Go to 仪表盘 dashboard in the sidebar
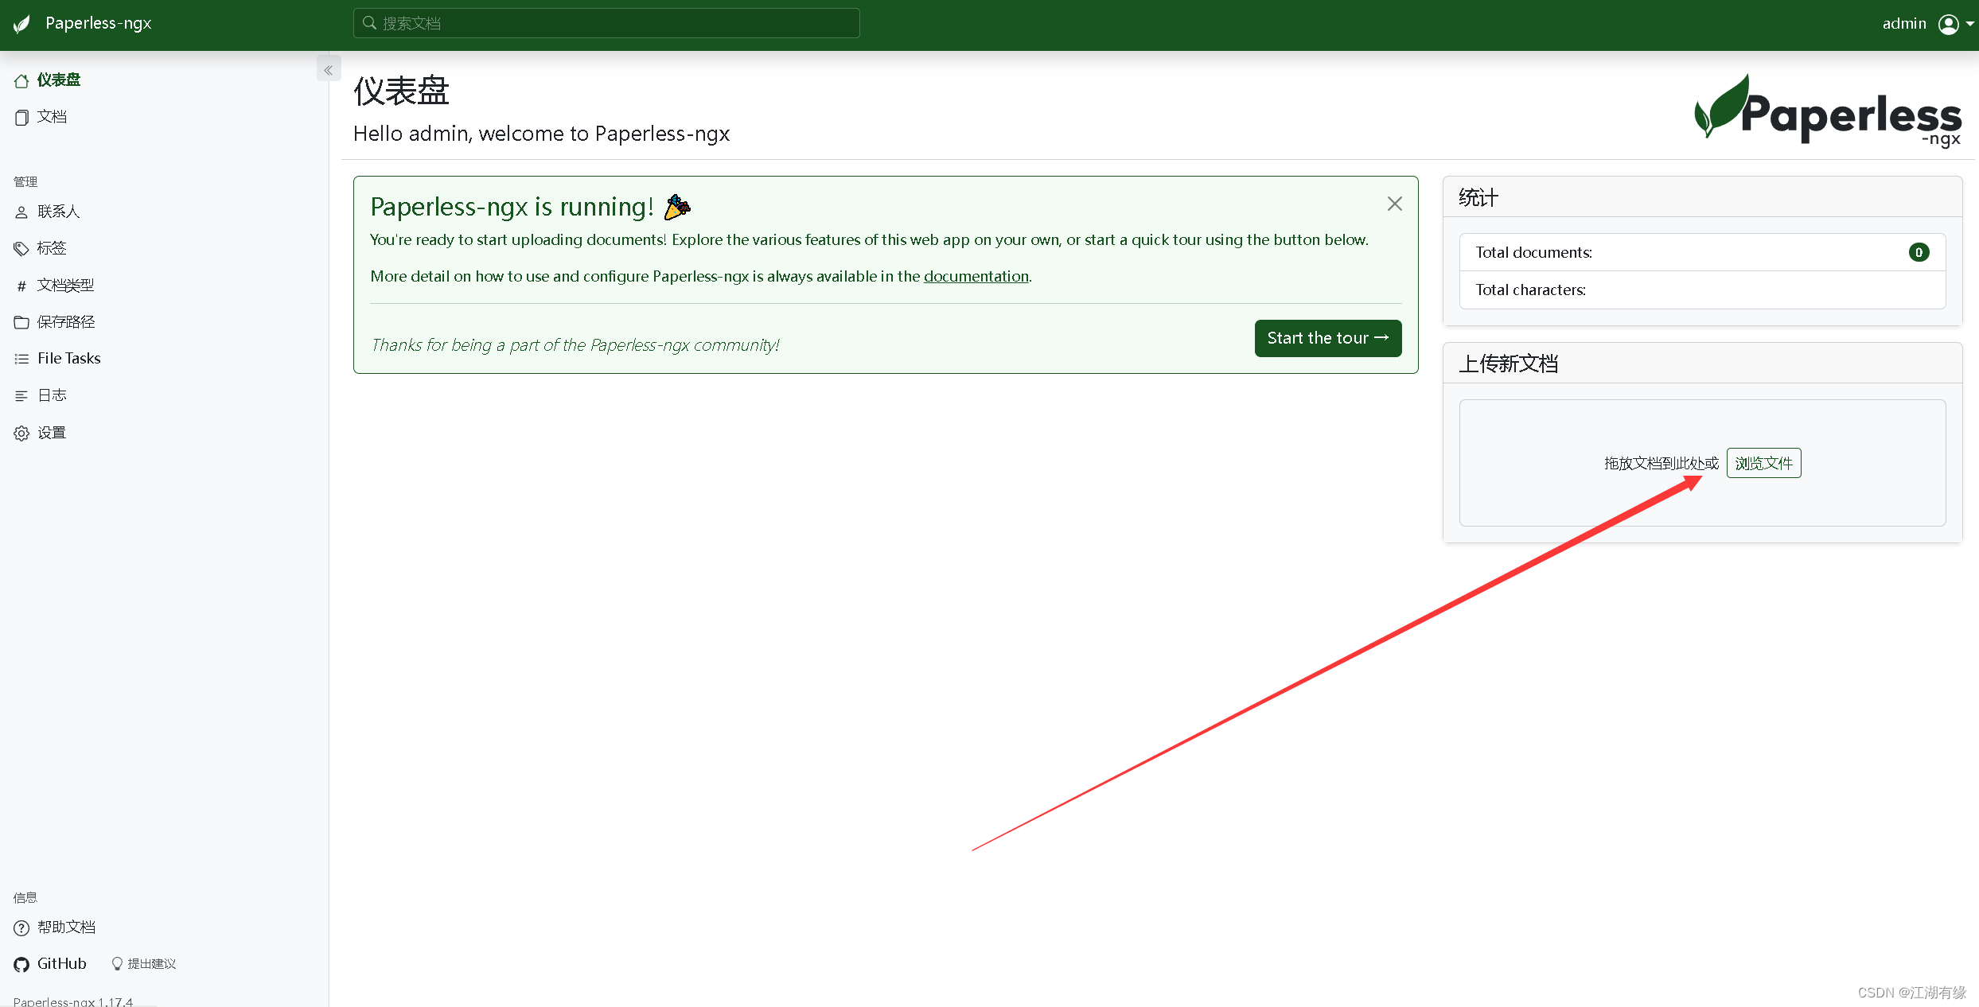The height and width of the screenshot is (1007, 1979). pyautogui.click(x=58, y=80)
